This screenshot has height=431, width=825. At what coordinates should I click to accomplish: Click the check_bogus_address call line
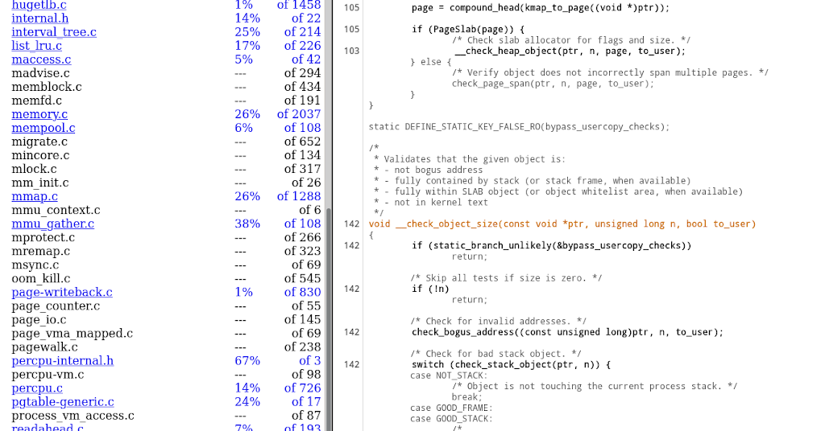click(x=567, y=332)
